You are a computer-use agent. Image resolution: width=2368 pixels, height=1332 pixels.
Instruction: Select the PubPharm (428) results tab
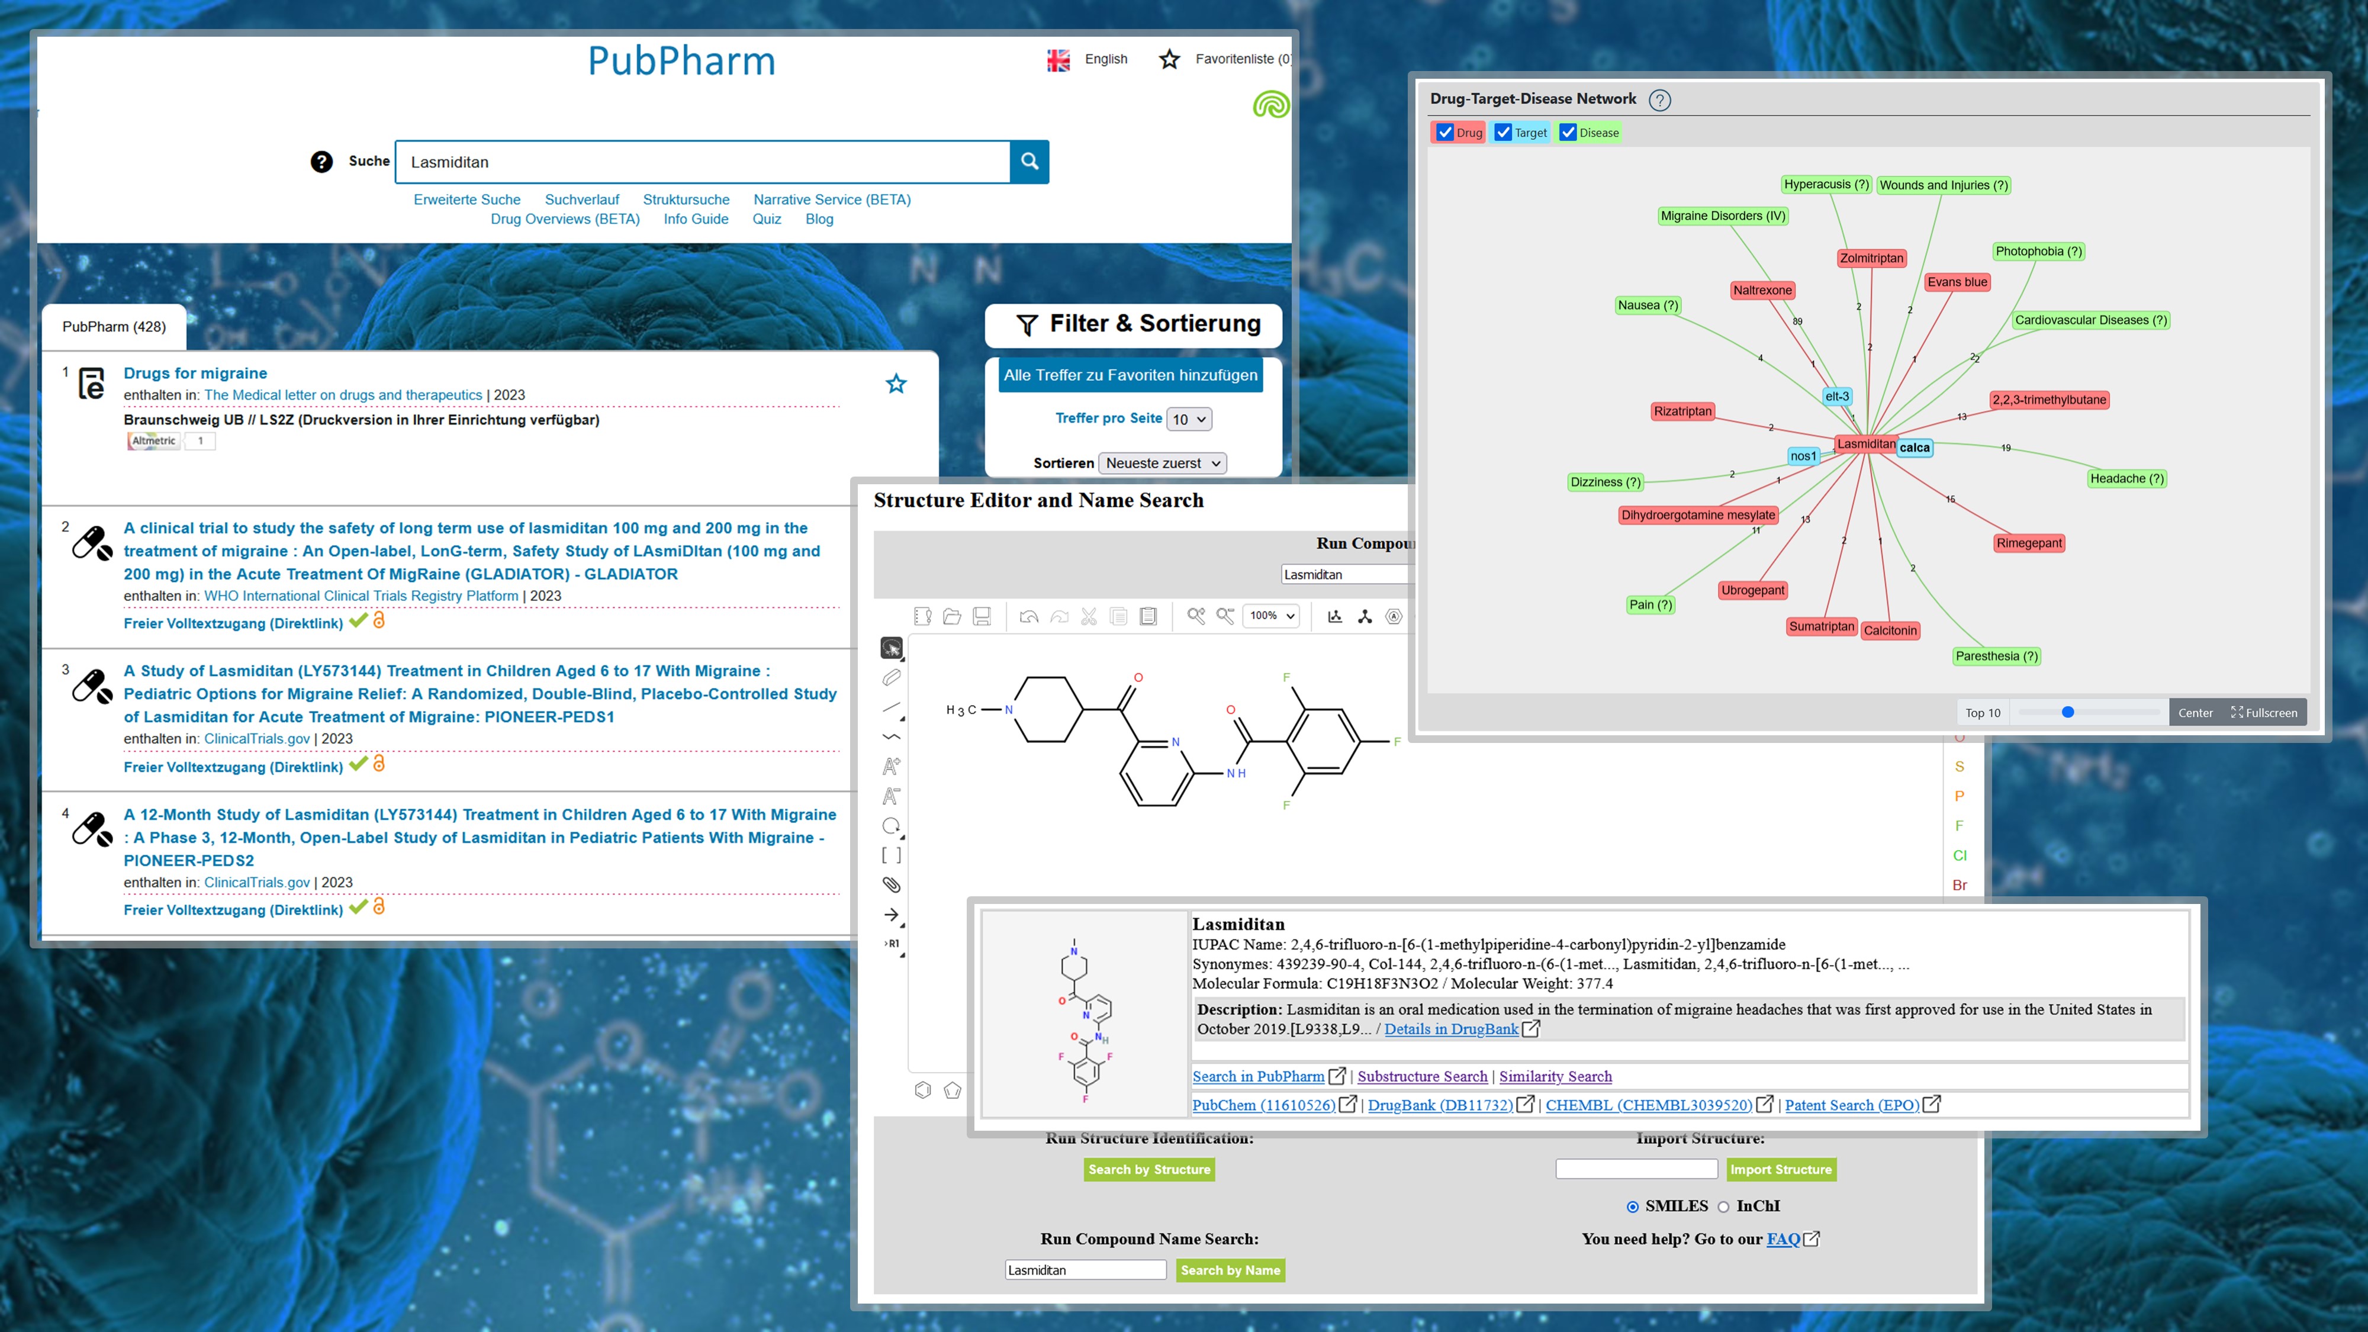(x=114, y=326)
